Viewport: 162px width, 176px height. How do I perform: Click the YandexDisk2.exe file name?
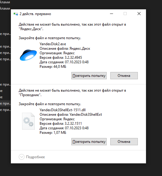pyautogui.click(x=53, y=44)
